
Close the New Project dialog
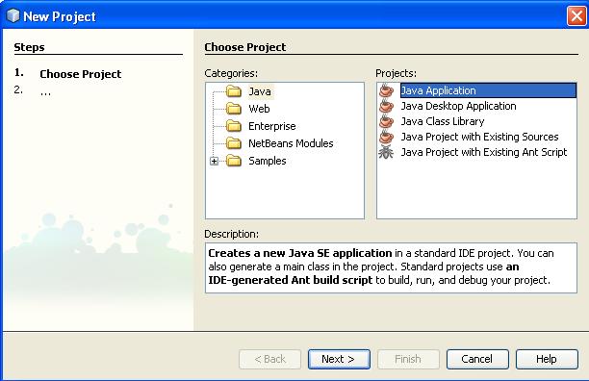point(576,16)
